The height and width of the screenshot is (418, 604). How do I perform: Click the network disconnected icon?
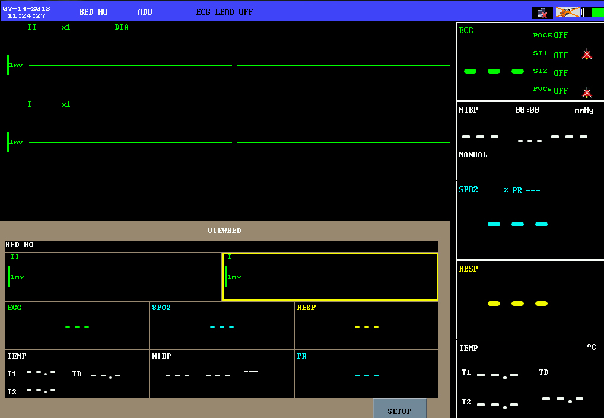click(542, 12)
